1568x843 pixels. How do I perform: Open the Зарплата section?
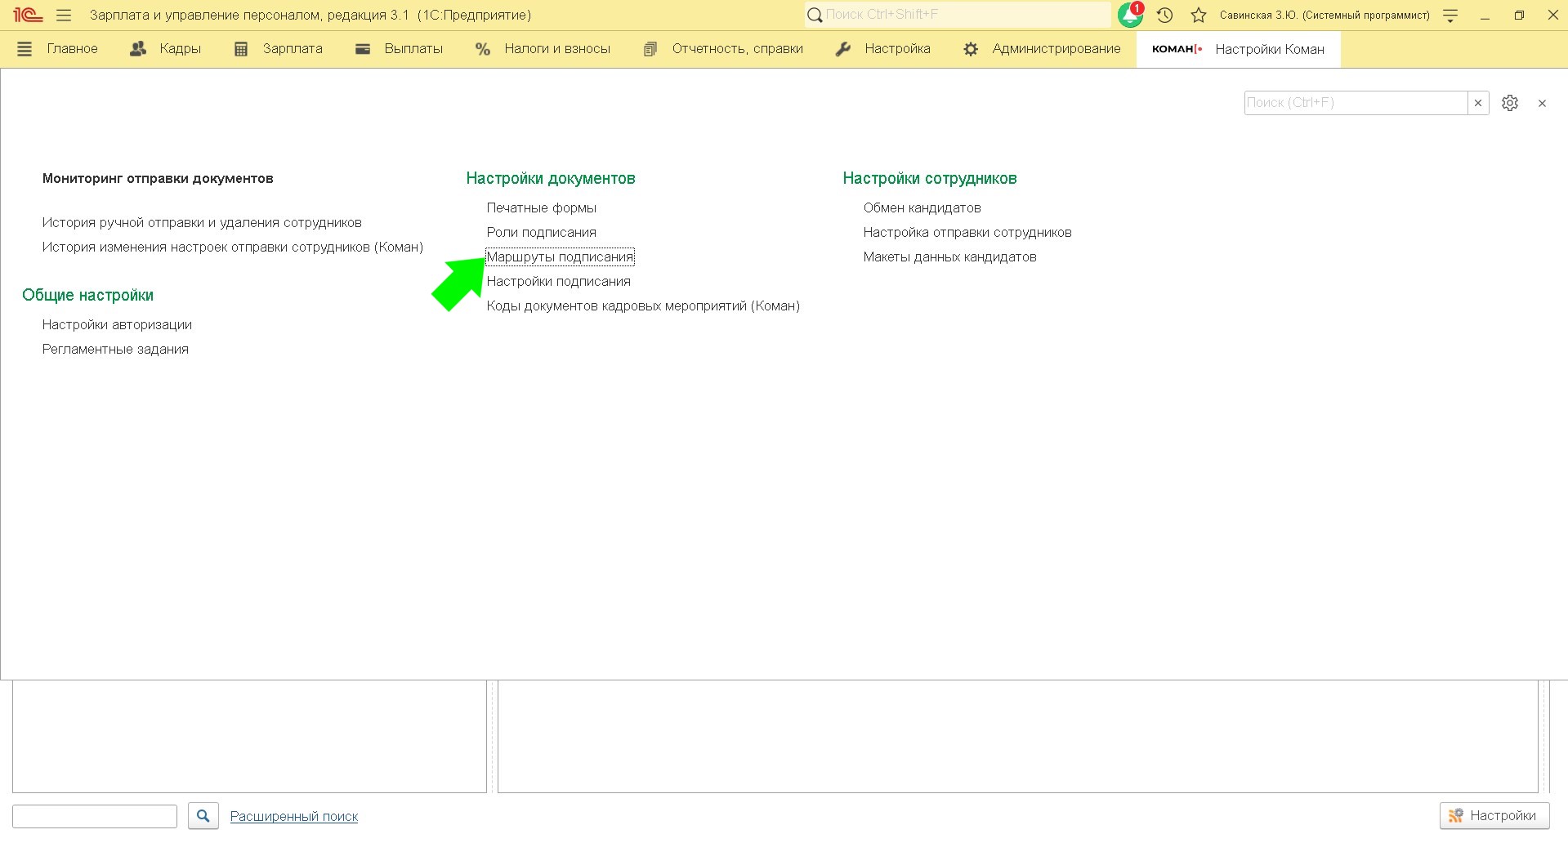click(x=279, y=49)
